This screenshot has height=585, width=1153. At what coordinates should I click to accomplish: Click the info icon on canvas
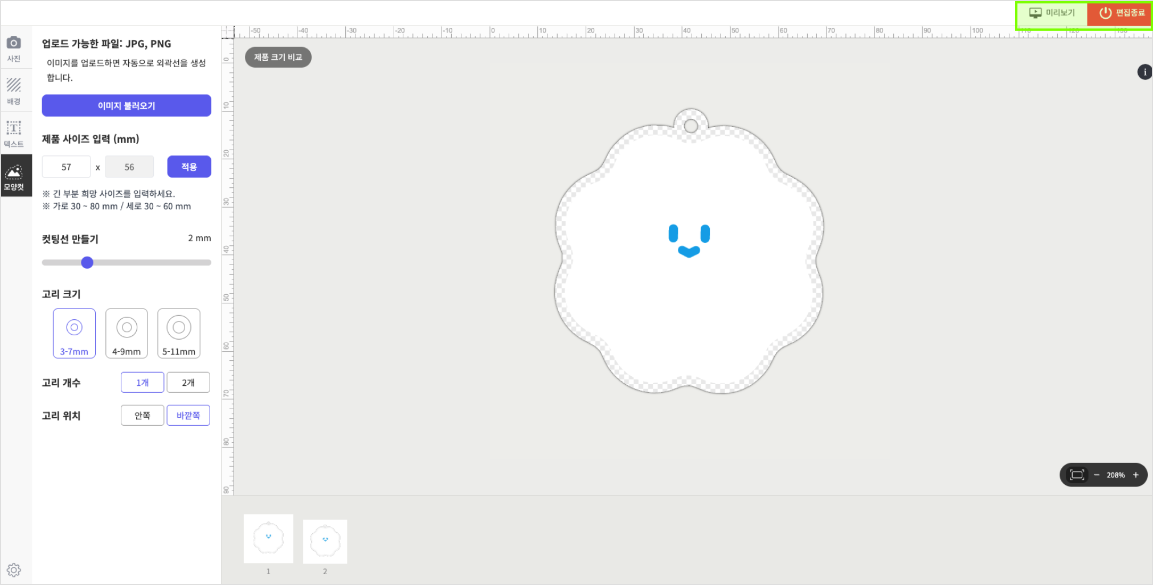(x=1144, y=72)
